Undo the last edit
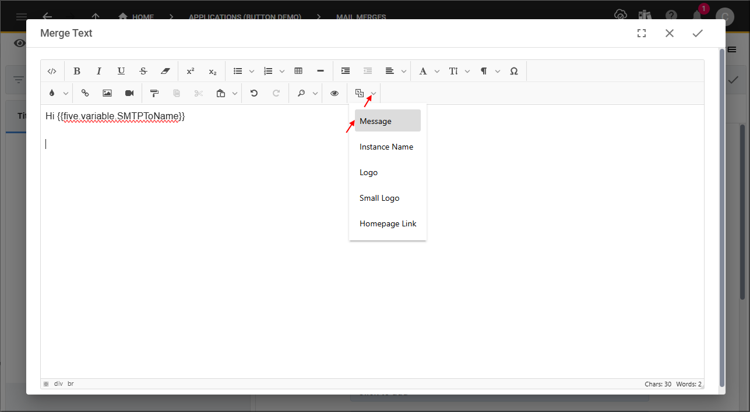750x412 pixels. coord(254,93)
